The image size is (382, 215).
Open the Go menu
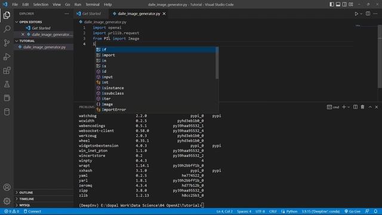pos(67,4)
